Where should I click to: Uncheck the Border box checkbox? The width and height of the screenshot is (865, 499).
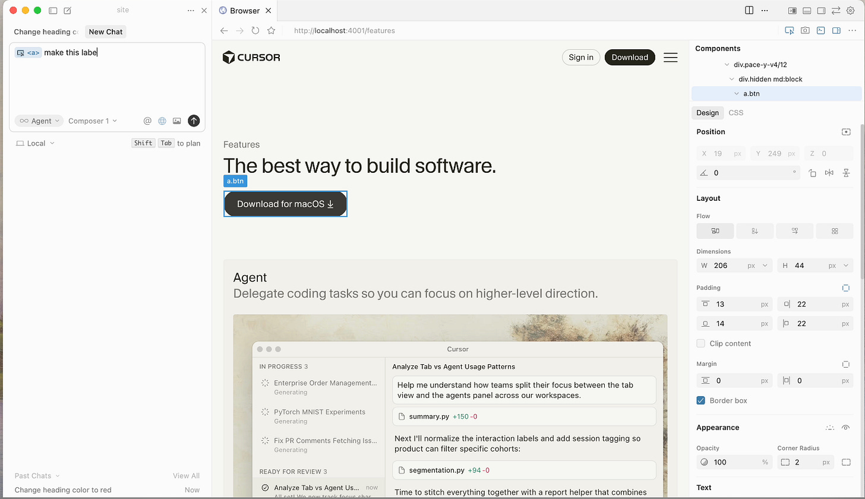701,400
